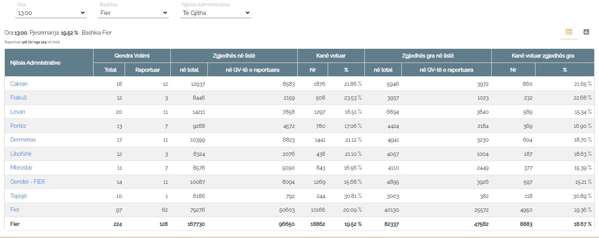
Task: Click Libofshë women turnout 18.63 %
Action: click(583, 154)
